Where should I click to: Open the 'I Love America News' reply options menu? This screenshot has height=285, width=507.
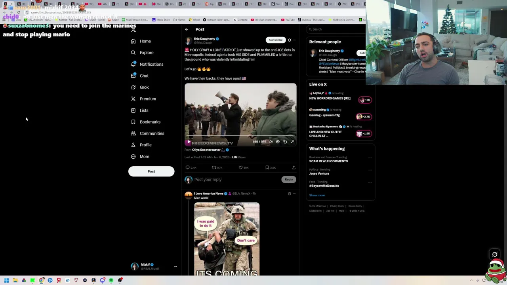click(x=295, y=194)
